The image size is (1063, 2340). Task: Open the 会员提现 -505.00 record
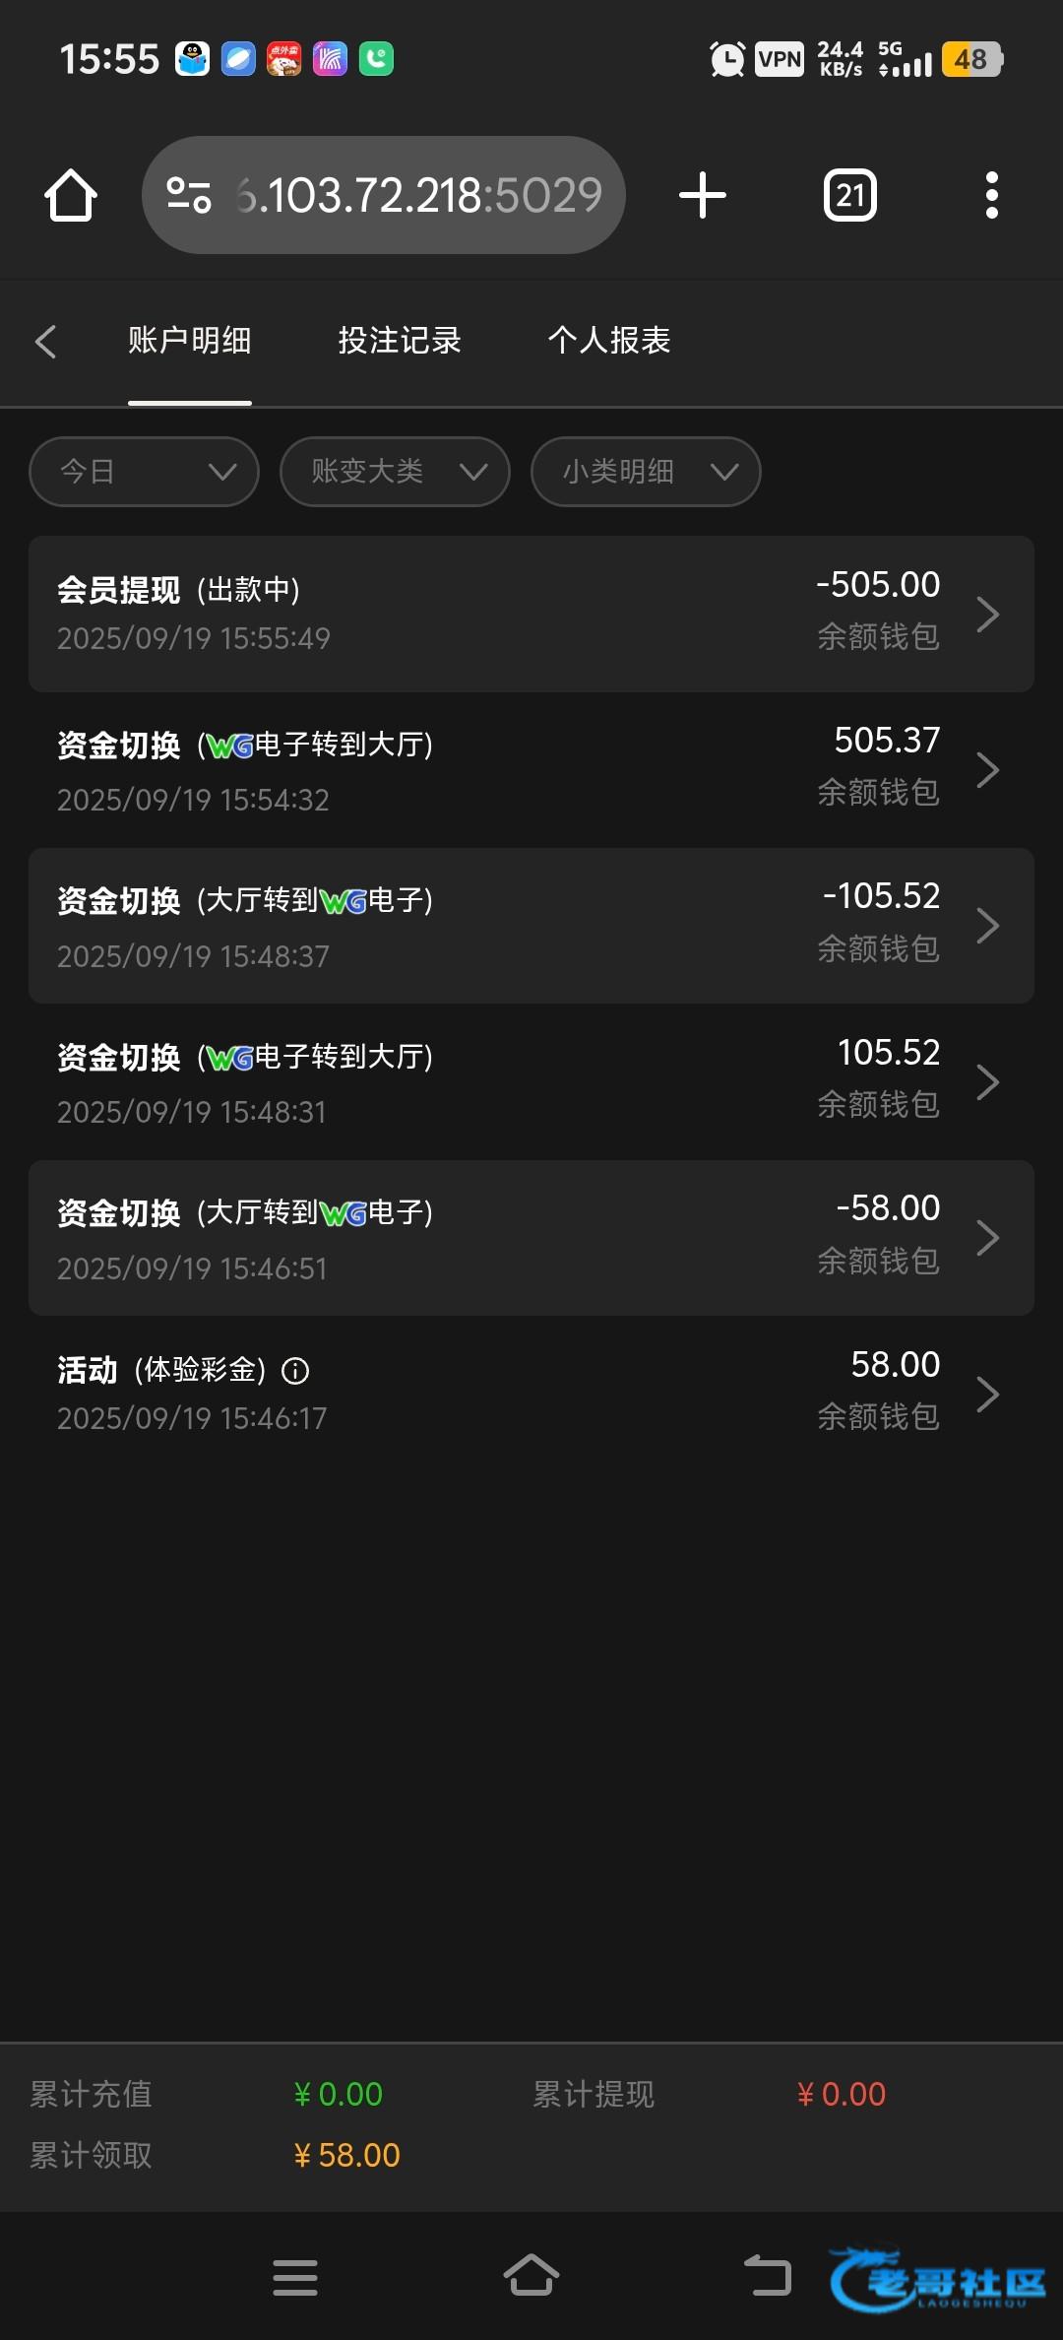pyautogui.click(x=531, y=614)
